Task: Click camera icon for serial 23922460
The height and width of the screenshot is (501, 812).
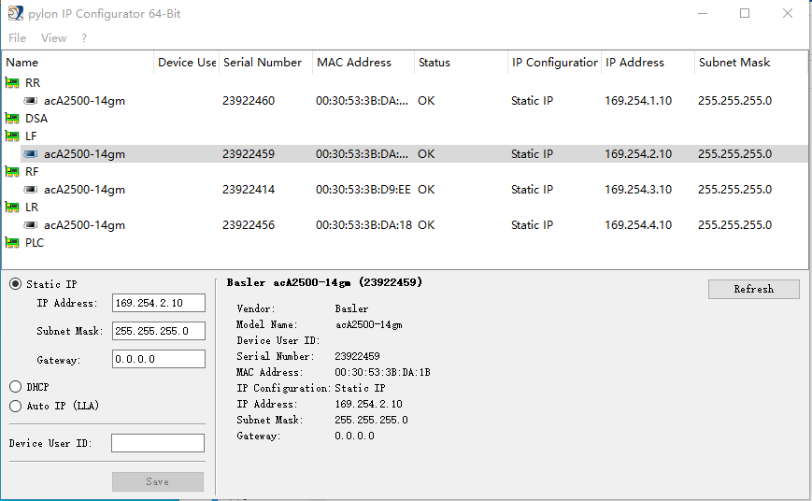Action: pos(31,101)
